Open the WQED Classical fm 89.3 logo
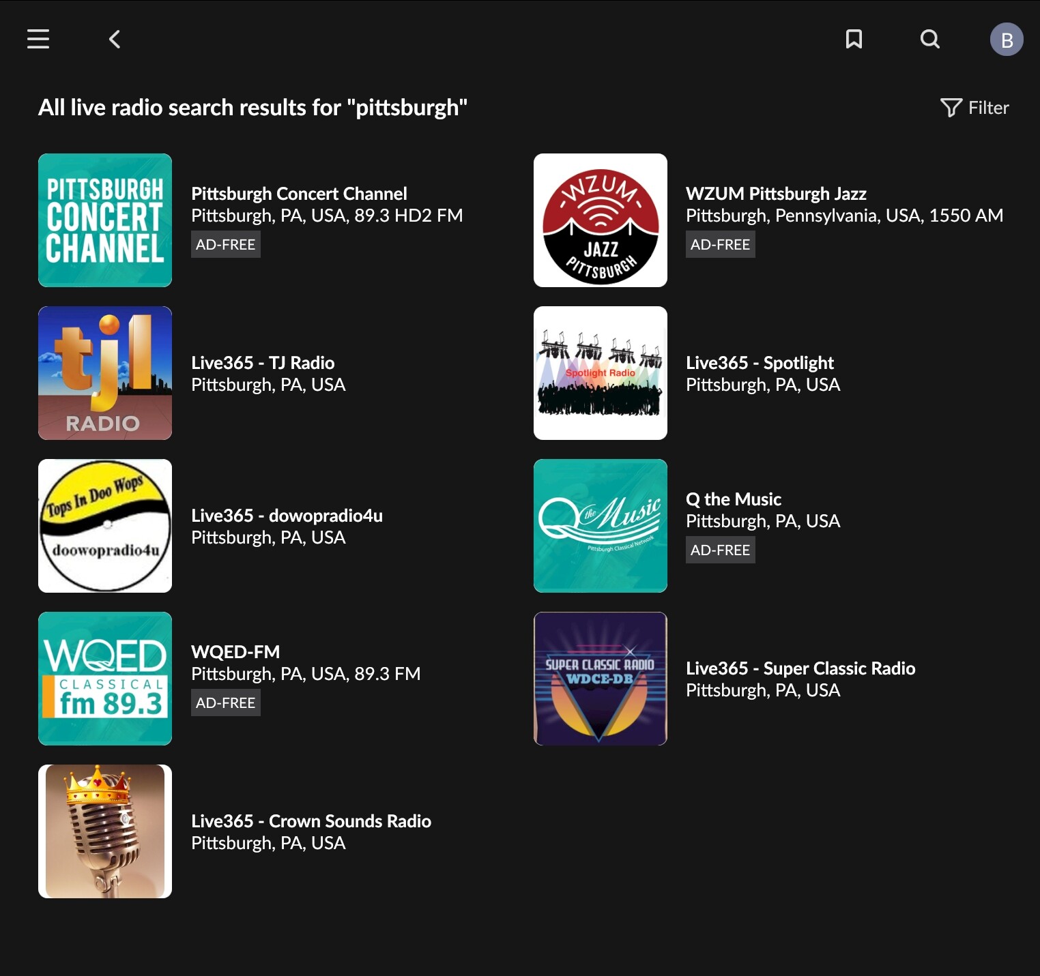Screen dimensions: 1040x976 pyautogui.click(x=105, y=679)
